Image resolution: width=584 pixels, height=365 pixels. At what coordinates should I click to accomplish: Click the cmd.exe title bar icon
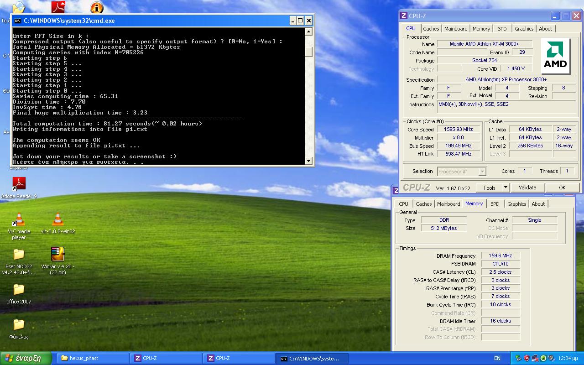[17, 21]
